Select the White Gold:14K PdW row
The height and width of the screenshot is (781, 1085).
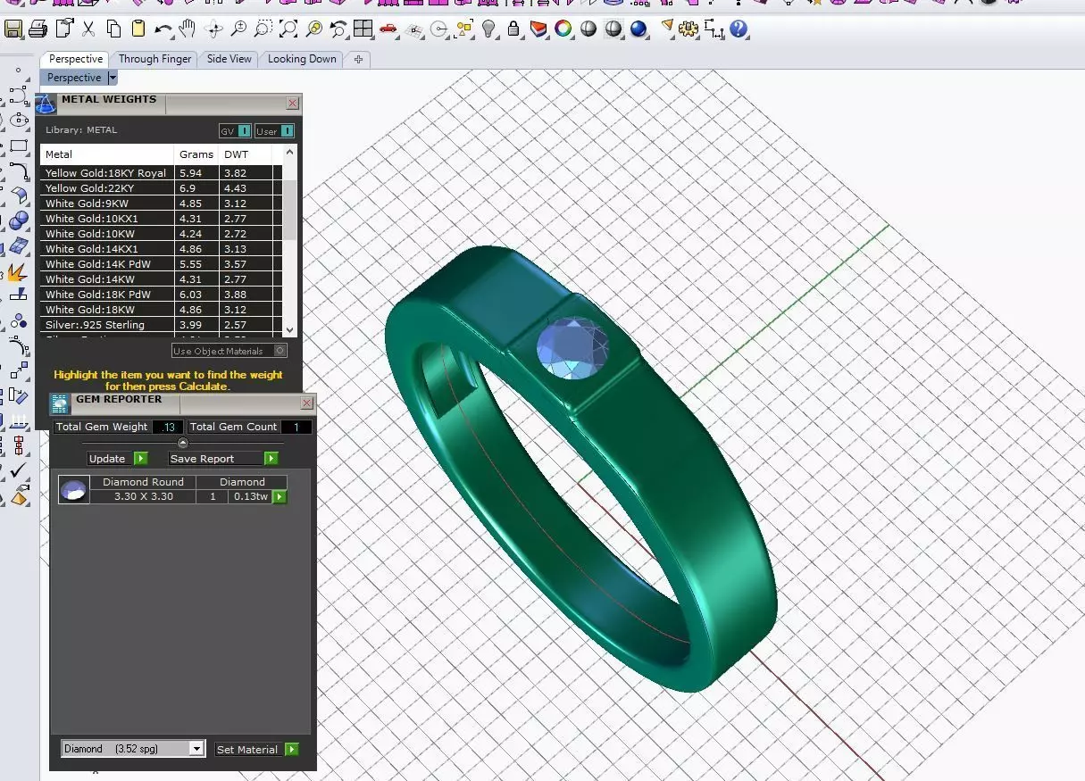click(x=160, y=264)
